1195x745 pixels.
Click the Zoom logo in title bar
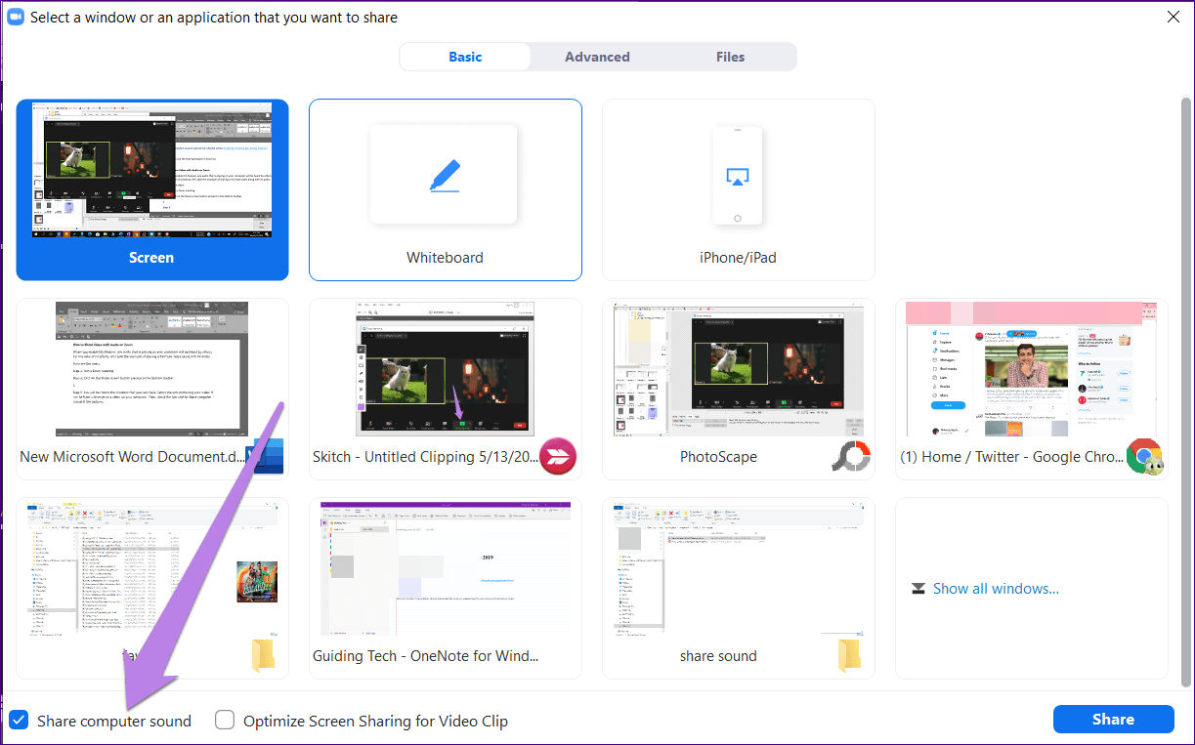[x=16, y=17]
